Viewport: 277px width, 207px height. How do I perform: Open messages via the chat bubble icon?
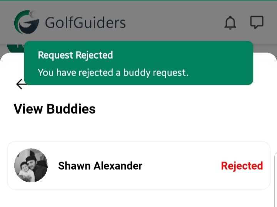coord(257,22)
